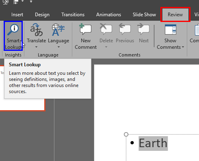
Task: Expand the Translate dropdown arrow
Action: pyautogui.click(x=36, y=47)
